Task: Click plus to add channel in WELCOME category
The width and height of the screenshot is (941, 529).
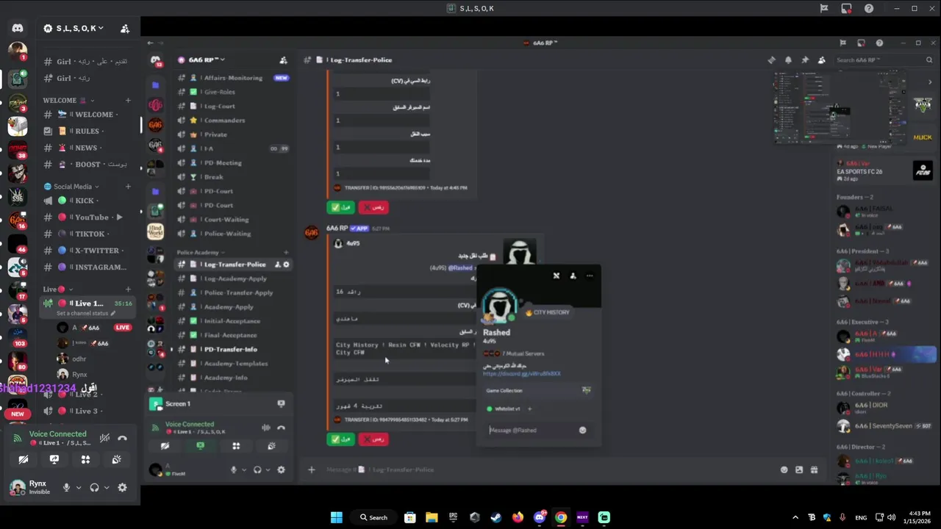Action: (128, 100)
